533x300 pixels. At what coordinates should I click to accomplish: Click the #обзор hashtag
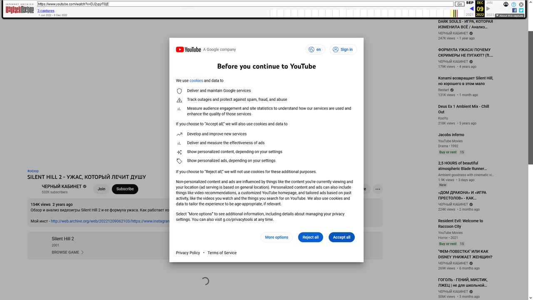[x=33, y=171]
